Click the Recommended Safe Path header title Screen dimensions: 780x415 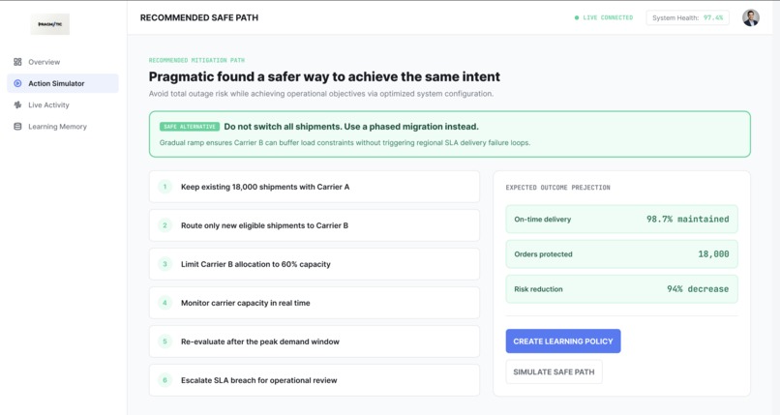pos(199,17)
